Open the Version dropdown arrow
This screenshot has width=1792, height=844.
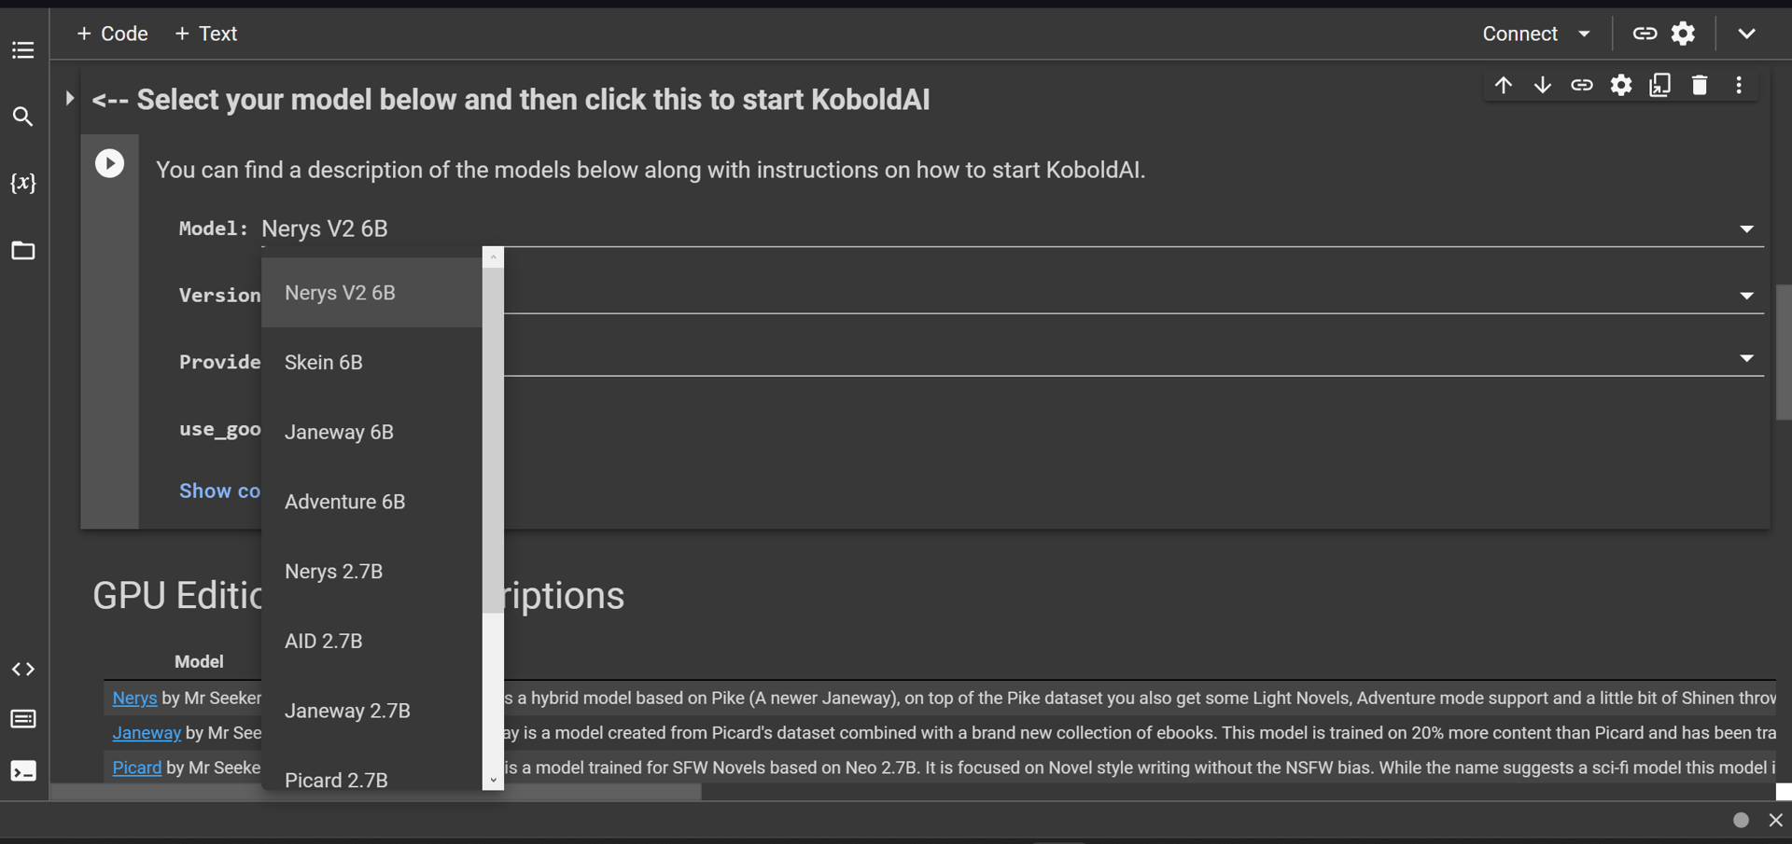[x=1746, y=296]
